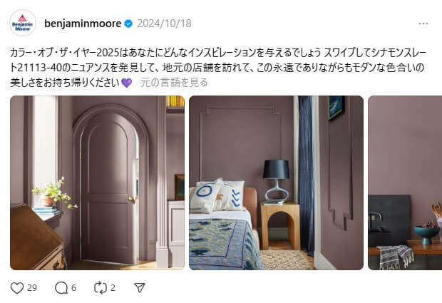Viewport: 442px width, 303px height.
Task: Click 元の言語を見る to view original language
Action: (174, 83)
